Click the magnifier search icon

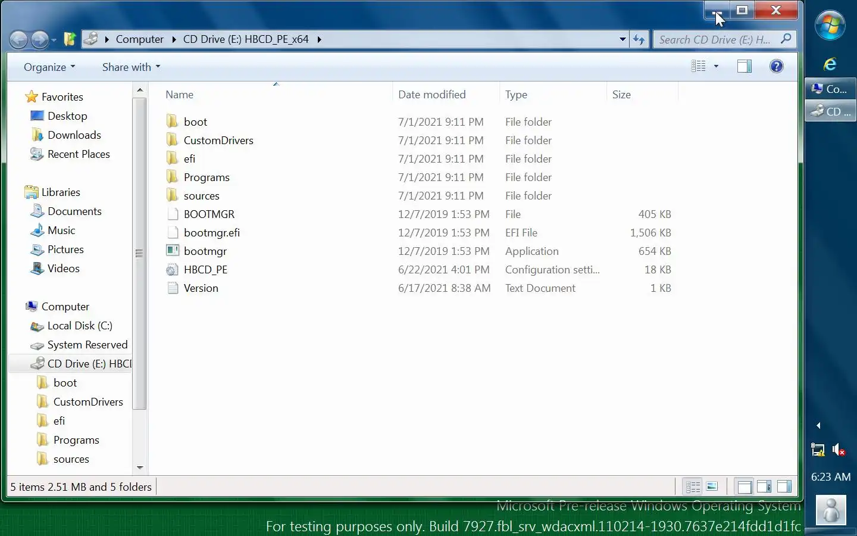[x=786, y=39]
